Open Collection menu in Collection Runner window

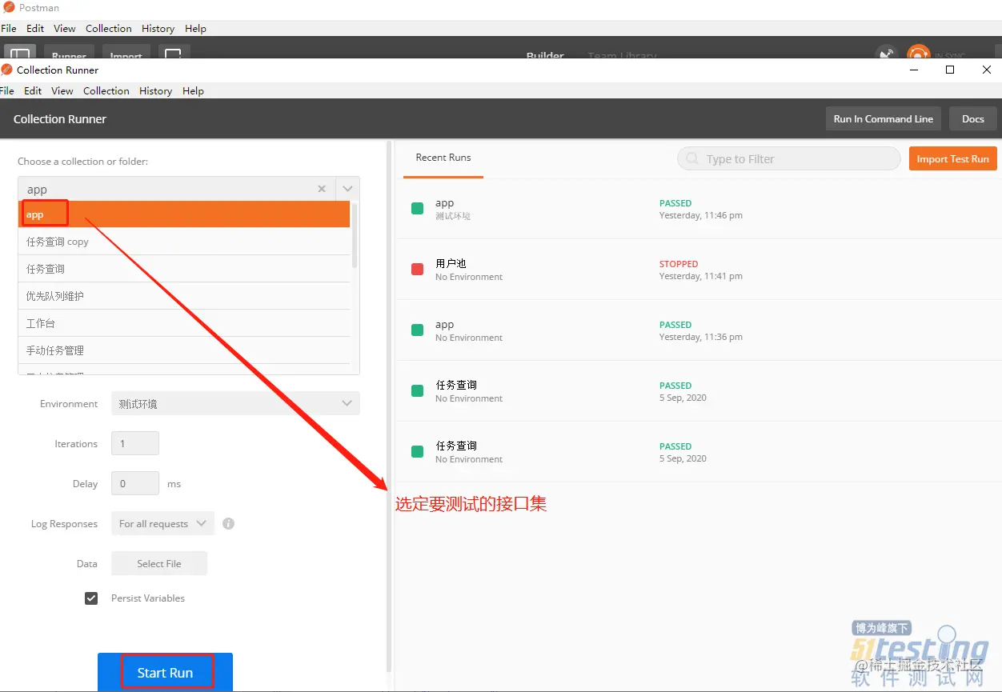(106, 90)
